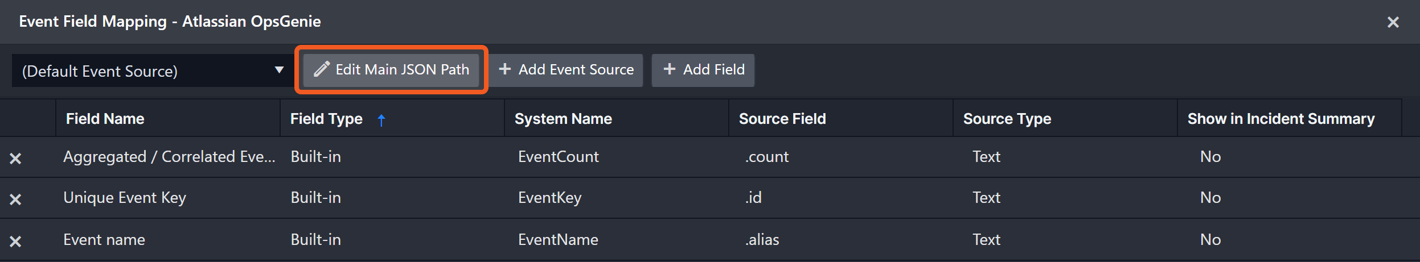
Task: Select the .id source field cell
Action: (753, 198)
